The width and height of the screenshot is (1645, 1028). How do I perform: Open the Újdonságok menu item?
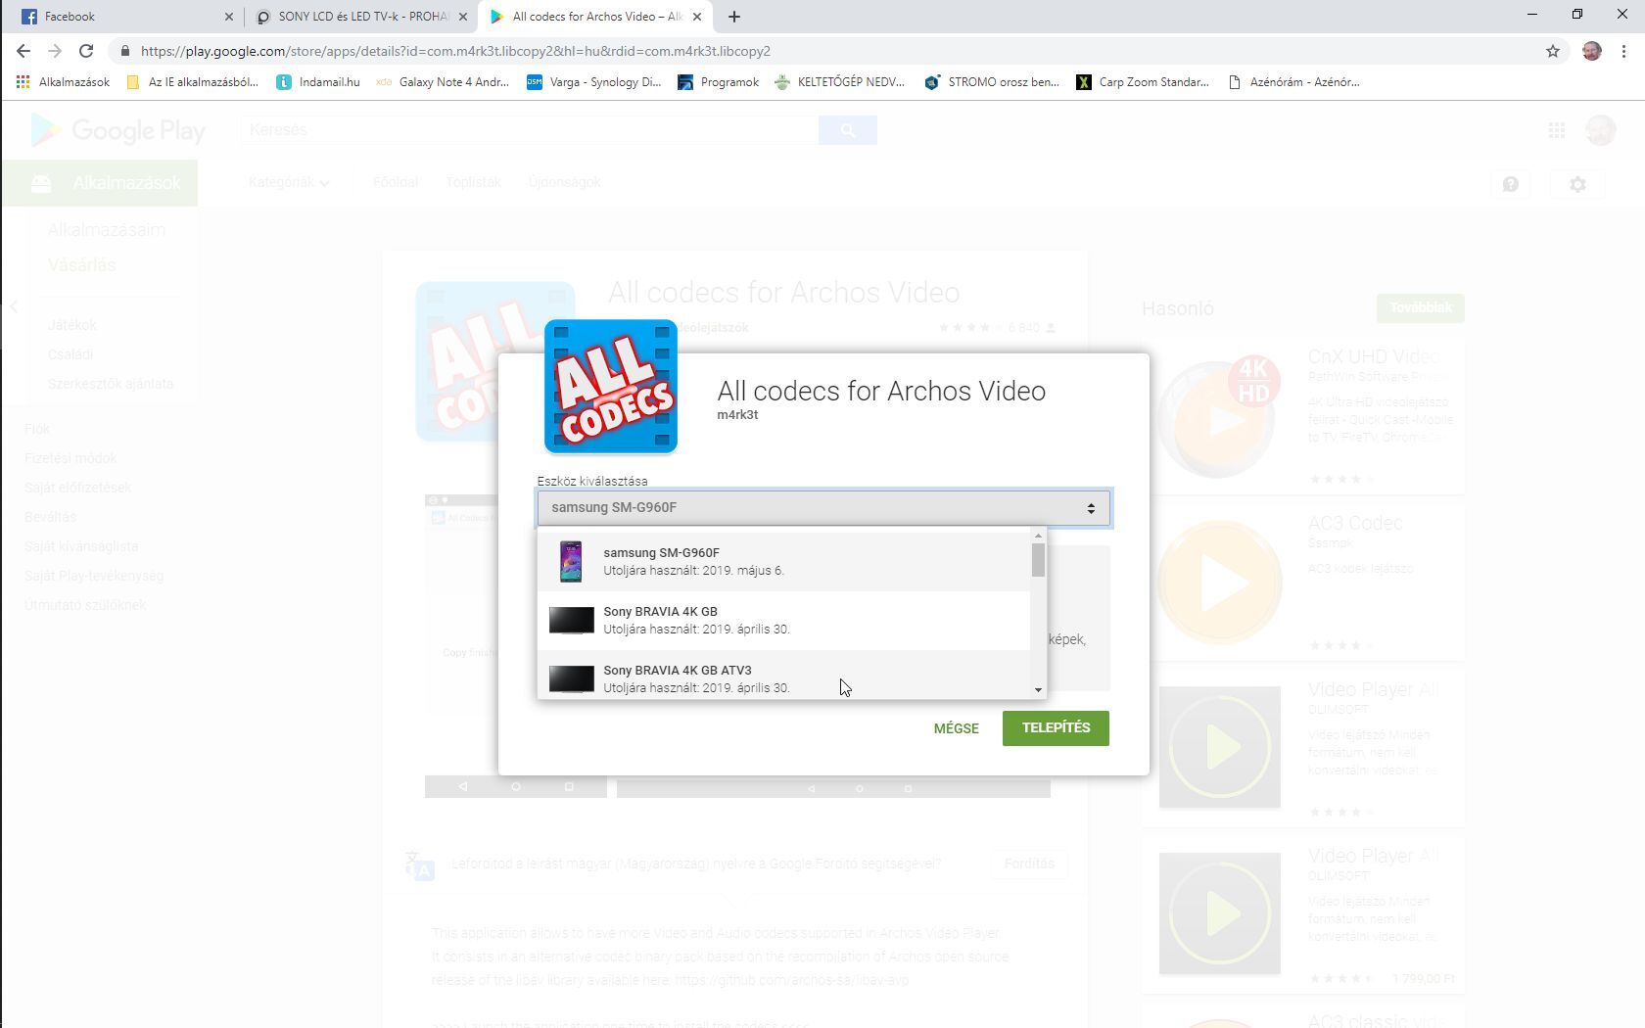tap(565, 182)
